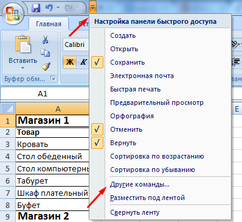This screenshot has height=222, width=242.
Task: Click the Select All corner triangle
Action: point(8,109)
